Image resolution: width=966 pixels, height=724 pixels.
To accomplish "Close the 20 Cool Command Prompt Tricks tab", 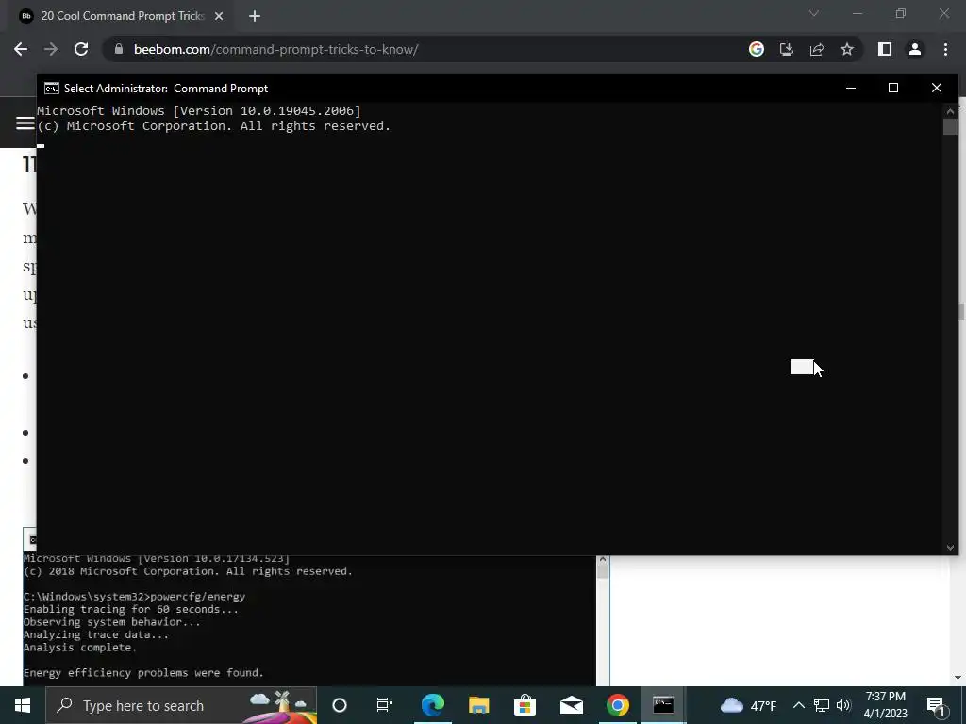I will coord(219,16).
